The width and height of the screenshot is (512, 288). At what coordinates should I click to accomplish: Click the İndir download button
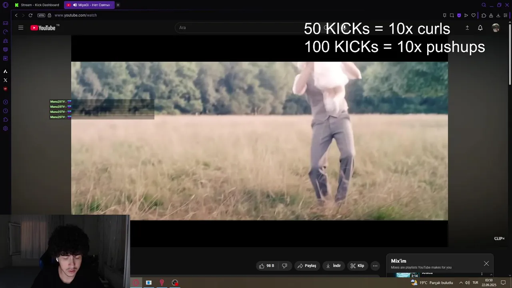point(334,266)
